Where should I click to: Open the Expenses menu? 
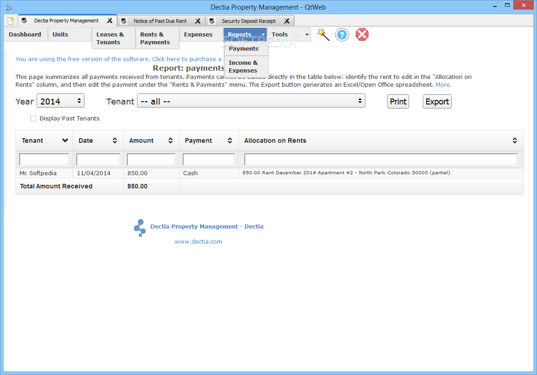pyautogui.click(x=201, y=35)
